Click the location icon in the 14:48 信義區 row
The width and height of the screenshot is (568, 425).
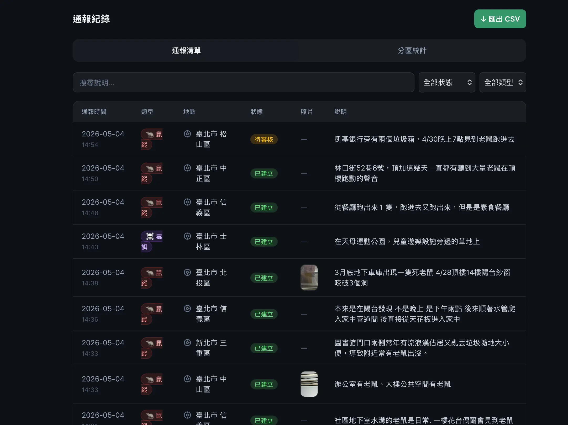[x=187, y=202]
